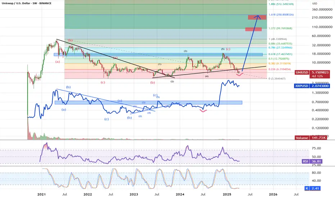
Task: Click 360.0000000 on the price axis
Action: pyautogui.click(x=322, y=10)
